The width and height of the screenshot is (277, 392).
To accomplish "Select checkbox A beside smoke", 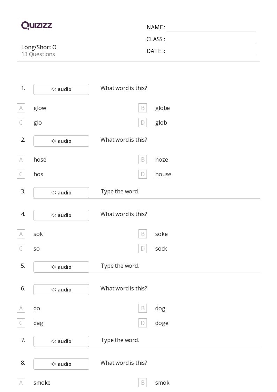I will [x=21, y=383].
